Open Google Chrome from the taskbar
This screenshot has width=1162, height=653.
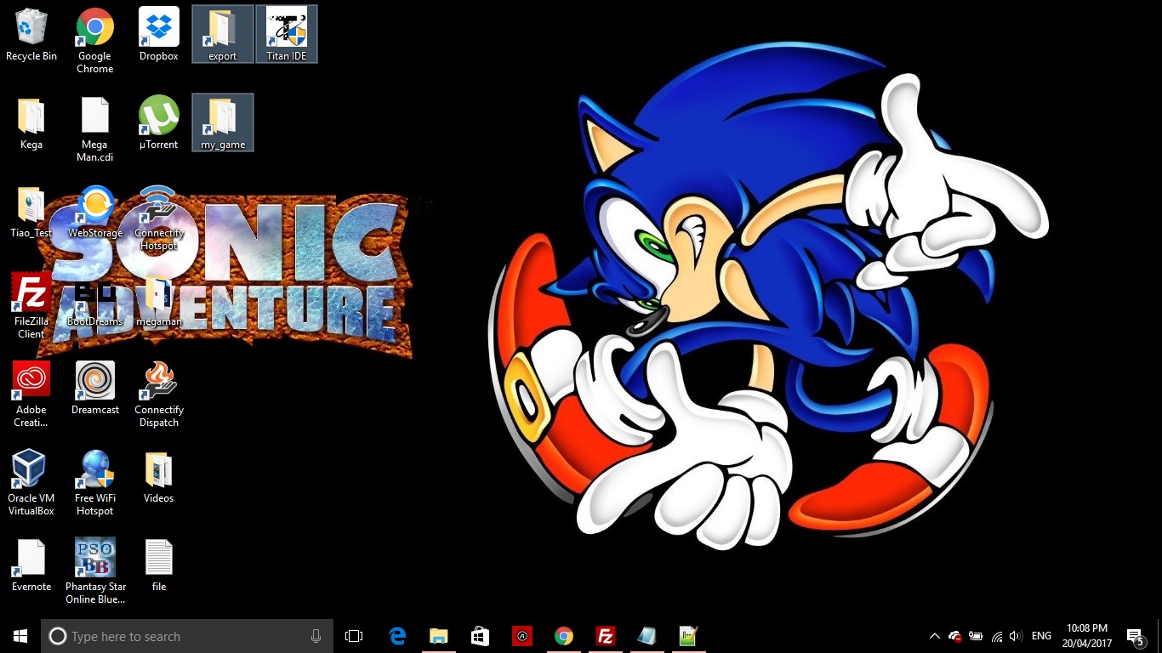pos(564,636)
